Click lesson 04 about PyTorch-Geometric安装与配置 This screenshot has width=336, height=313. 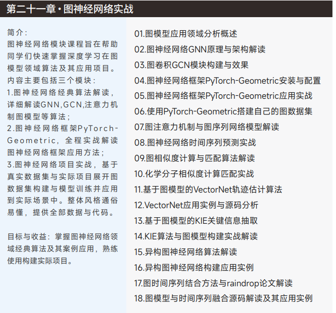click(227, 81)
